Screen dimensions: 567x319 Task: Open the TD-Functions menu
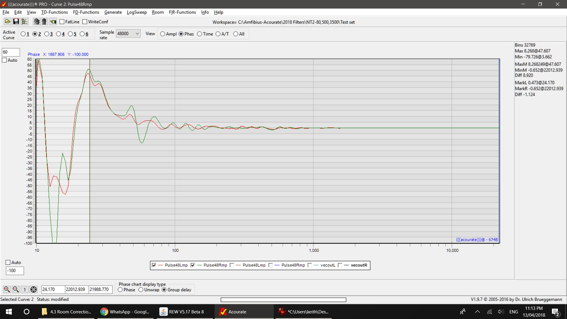[55, 12]
